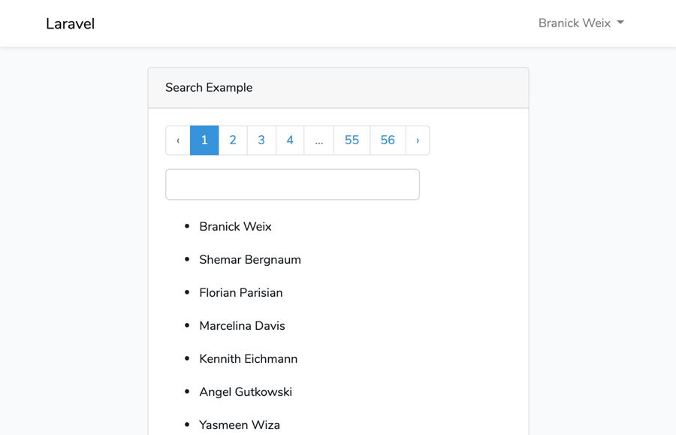This screenshot has width=676, height=435.
Task: Select the active page 1 button
Action: tap(204, 140)
